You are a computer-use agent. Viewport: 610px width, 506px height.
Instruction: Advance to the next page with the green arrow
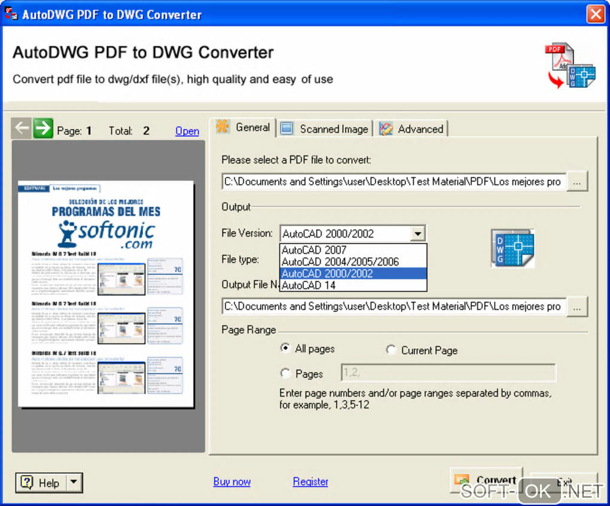[43, 128]
